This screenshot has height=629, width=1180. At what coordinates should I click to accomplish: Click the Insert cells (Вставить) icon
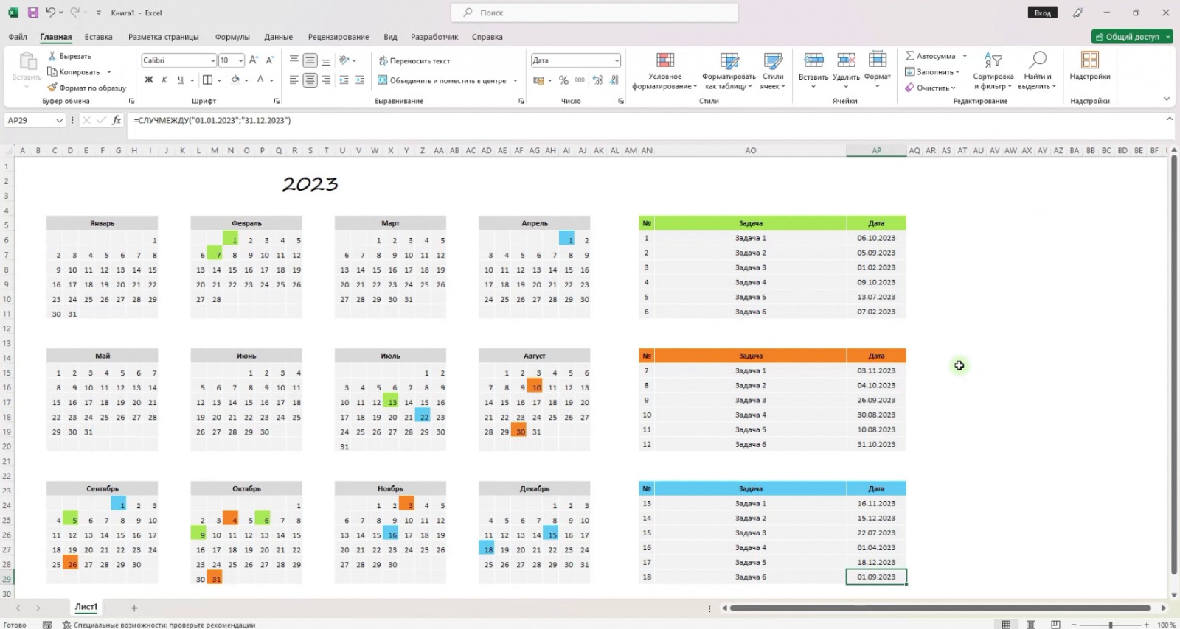813,61
